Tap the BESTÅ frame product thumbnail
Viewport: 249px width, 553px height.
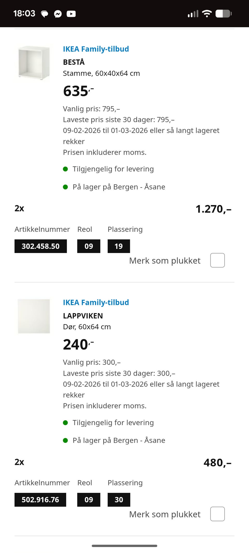34,62
